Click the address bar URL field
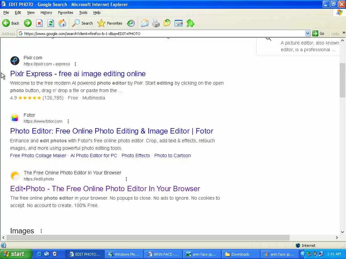Image resolution: width=346 pixels, height=259 pixels. 163,33
